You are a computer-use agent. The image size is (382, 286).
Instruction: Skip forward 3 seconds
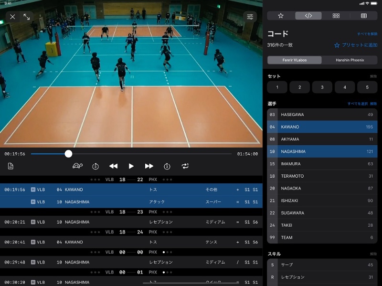(167, 166)
